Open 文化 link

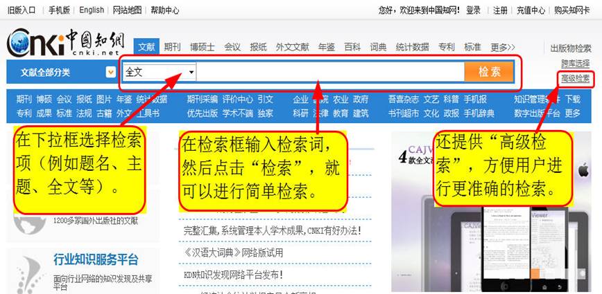(431, 113)
